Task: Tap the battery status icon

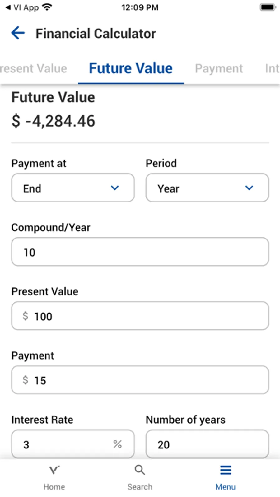Action: click(x=268, y=7)
